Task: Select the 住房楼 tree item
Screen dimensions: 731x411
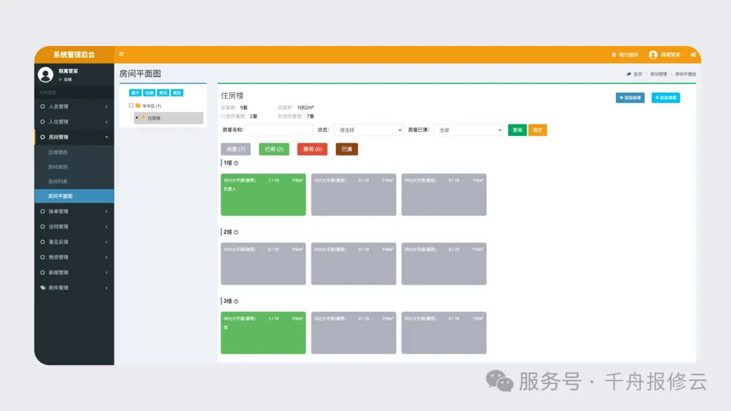Action: click(x=154, y=118)
